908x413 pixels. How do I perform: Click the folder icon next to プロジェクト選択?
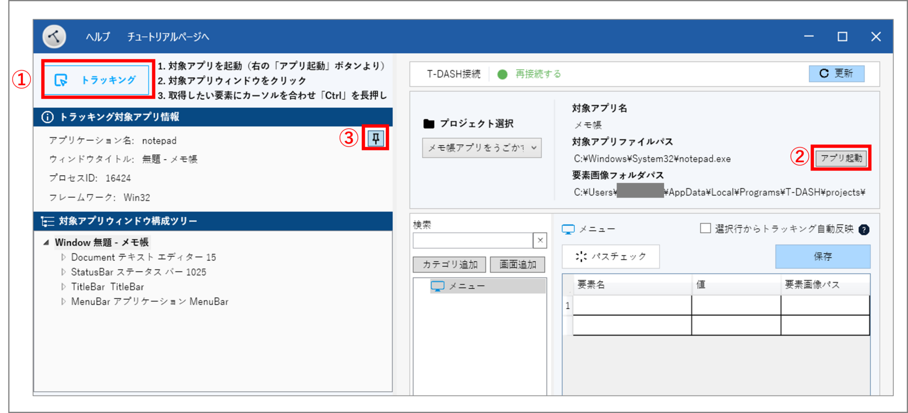point(429,124)
